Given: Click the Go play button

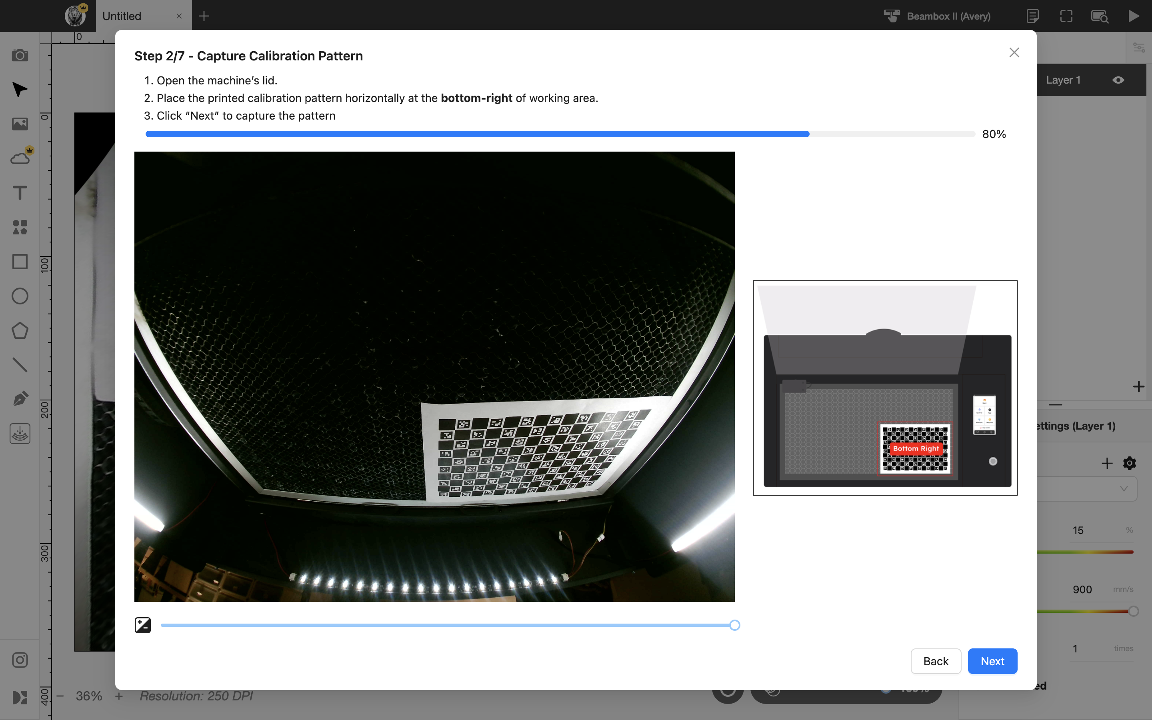Looking at the screenshot, I should pos(1134,16).
